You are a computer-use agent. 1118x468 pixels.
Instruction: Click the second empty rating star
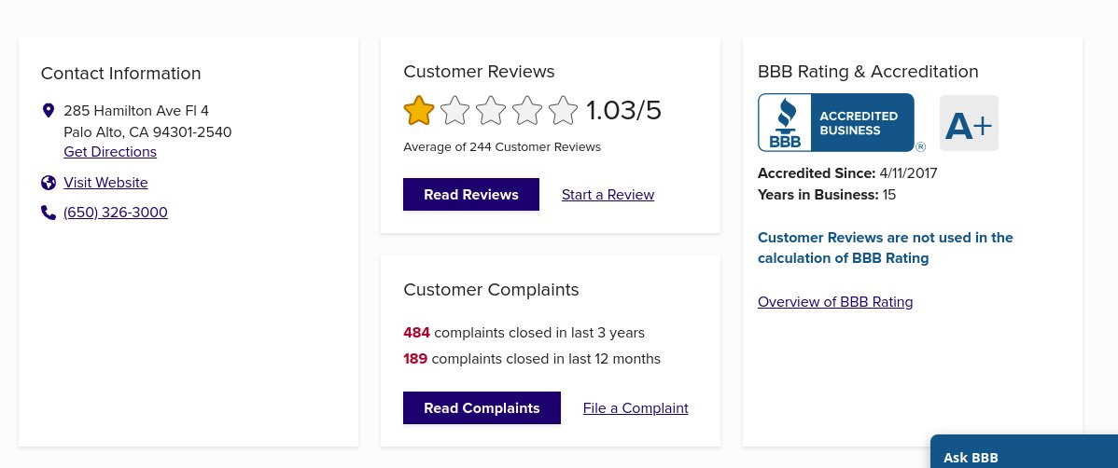(x=454, y=111)
